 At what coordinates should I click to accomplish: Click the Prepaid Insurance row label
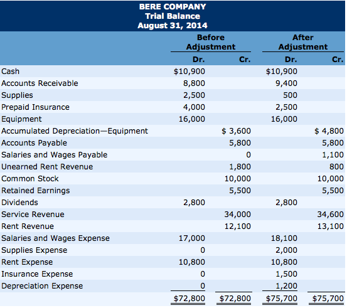pos(35,107)
